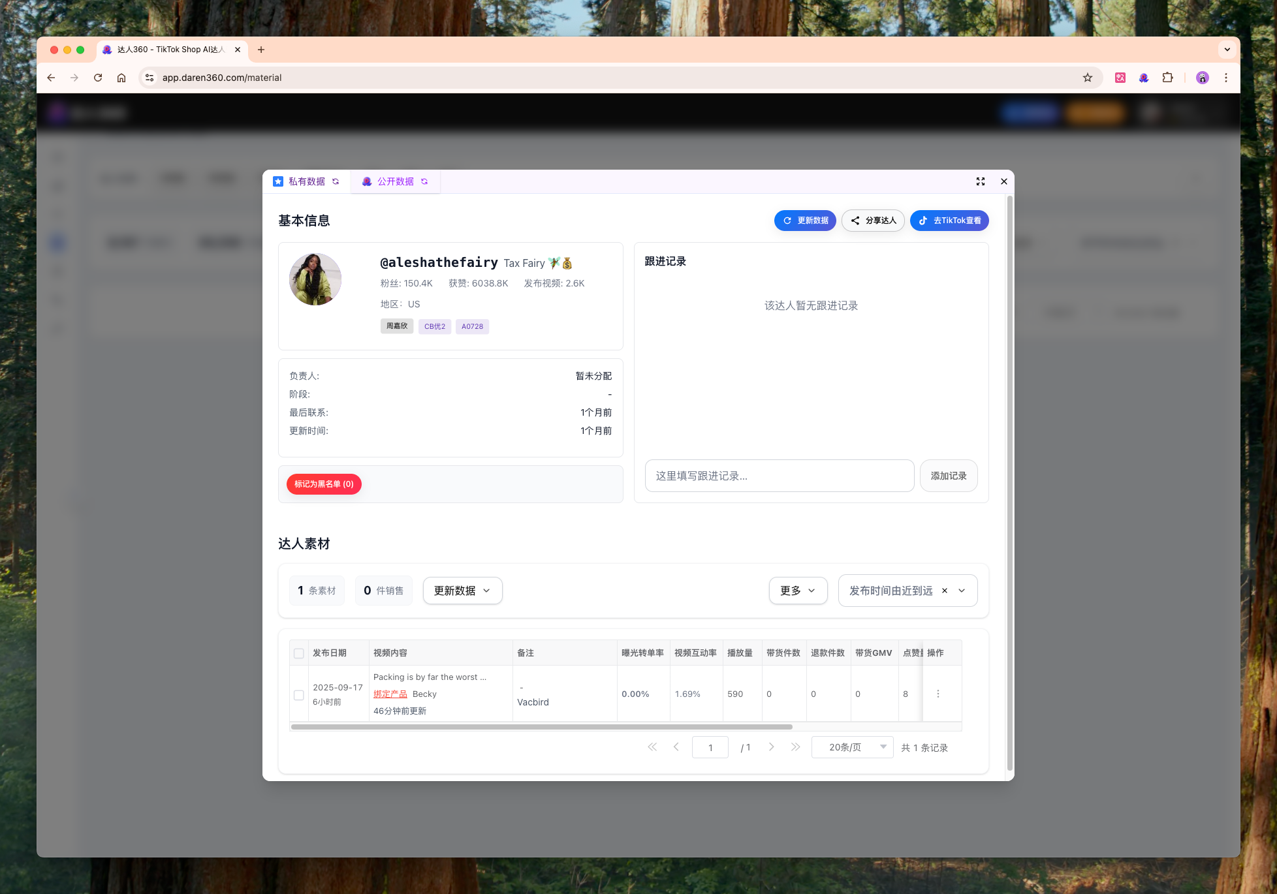Click the red 标记为黑名单 button
The image size is (1277, 894).
coord(324,484)
